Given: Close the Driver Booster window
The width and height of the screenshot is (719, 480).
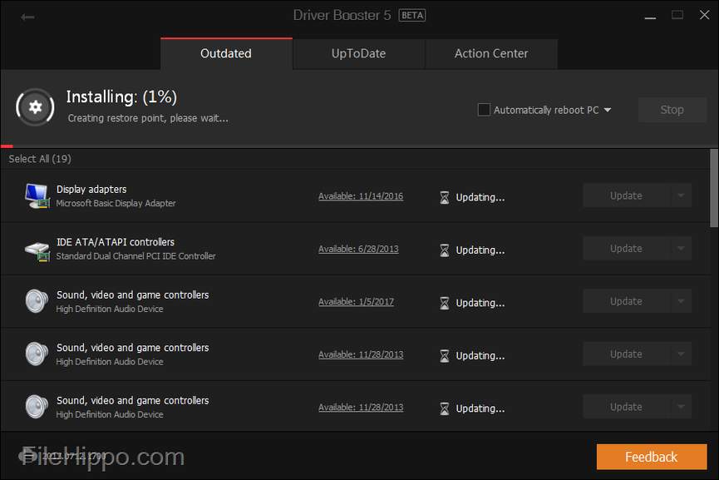Looking at the screenshot, I should [705, 15].
